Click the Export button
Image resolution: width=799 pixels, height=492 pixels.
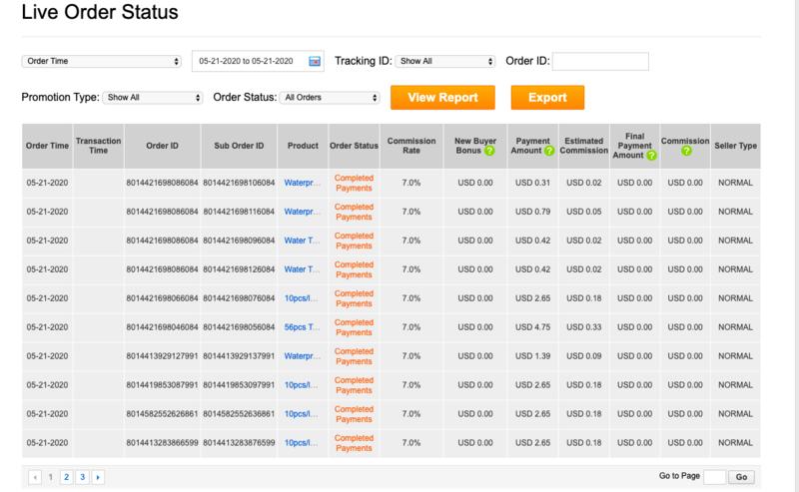[x=547, y=98]
